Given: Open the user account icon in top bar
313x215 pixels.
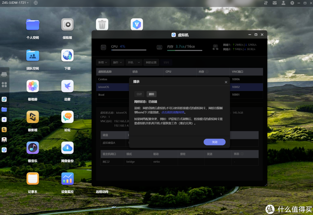Looking at the screenshot, I should 283,3.
